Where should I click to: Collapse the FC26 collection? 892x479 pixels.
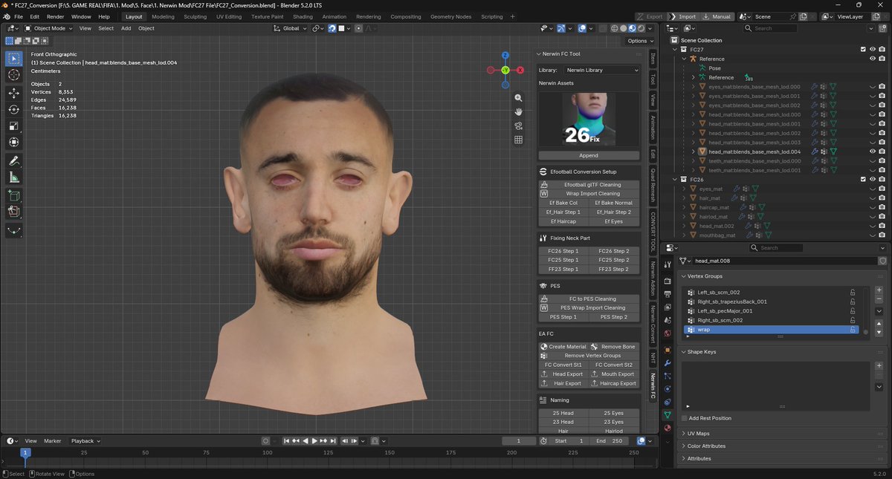point(675,180)
